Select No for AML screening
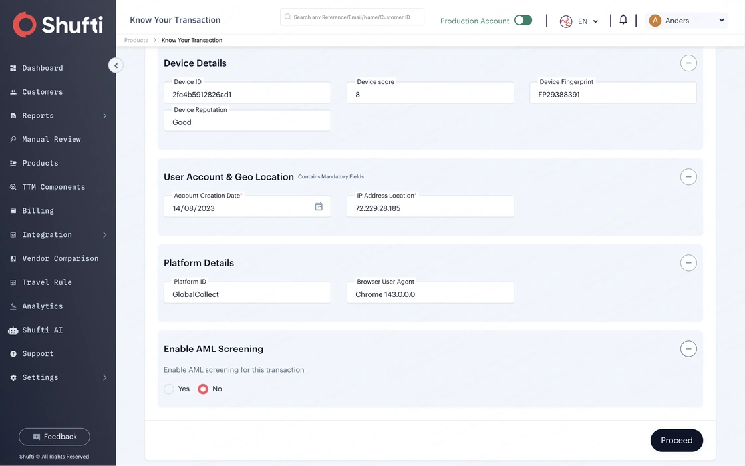The height and width of the screenshot is (466, 745). pyautogui.click(x=203, y=389)
